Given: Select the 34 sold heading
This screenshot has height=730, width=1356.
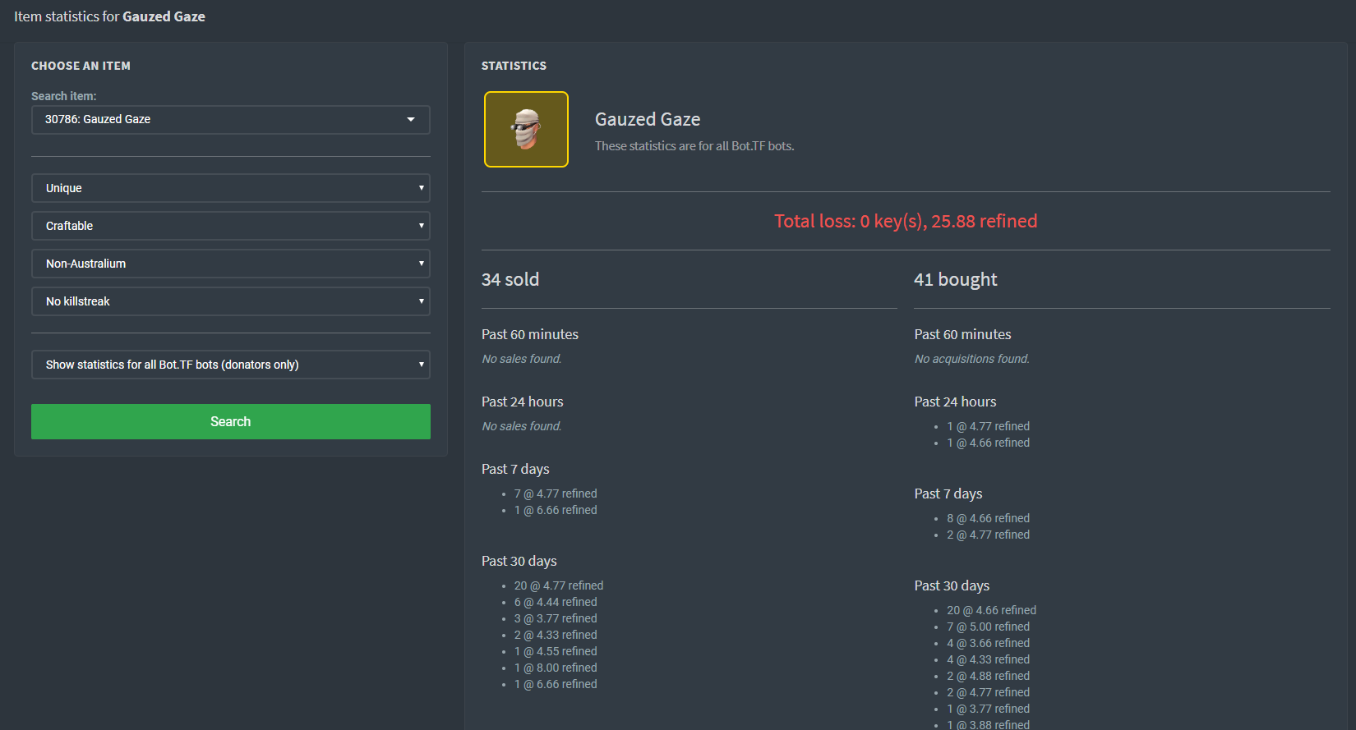Looking at the screenshot, I should click(x=510, y=279).
